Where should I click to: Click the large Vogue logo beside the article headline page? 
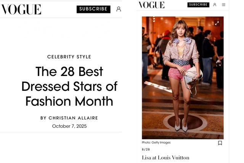21,10
